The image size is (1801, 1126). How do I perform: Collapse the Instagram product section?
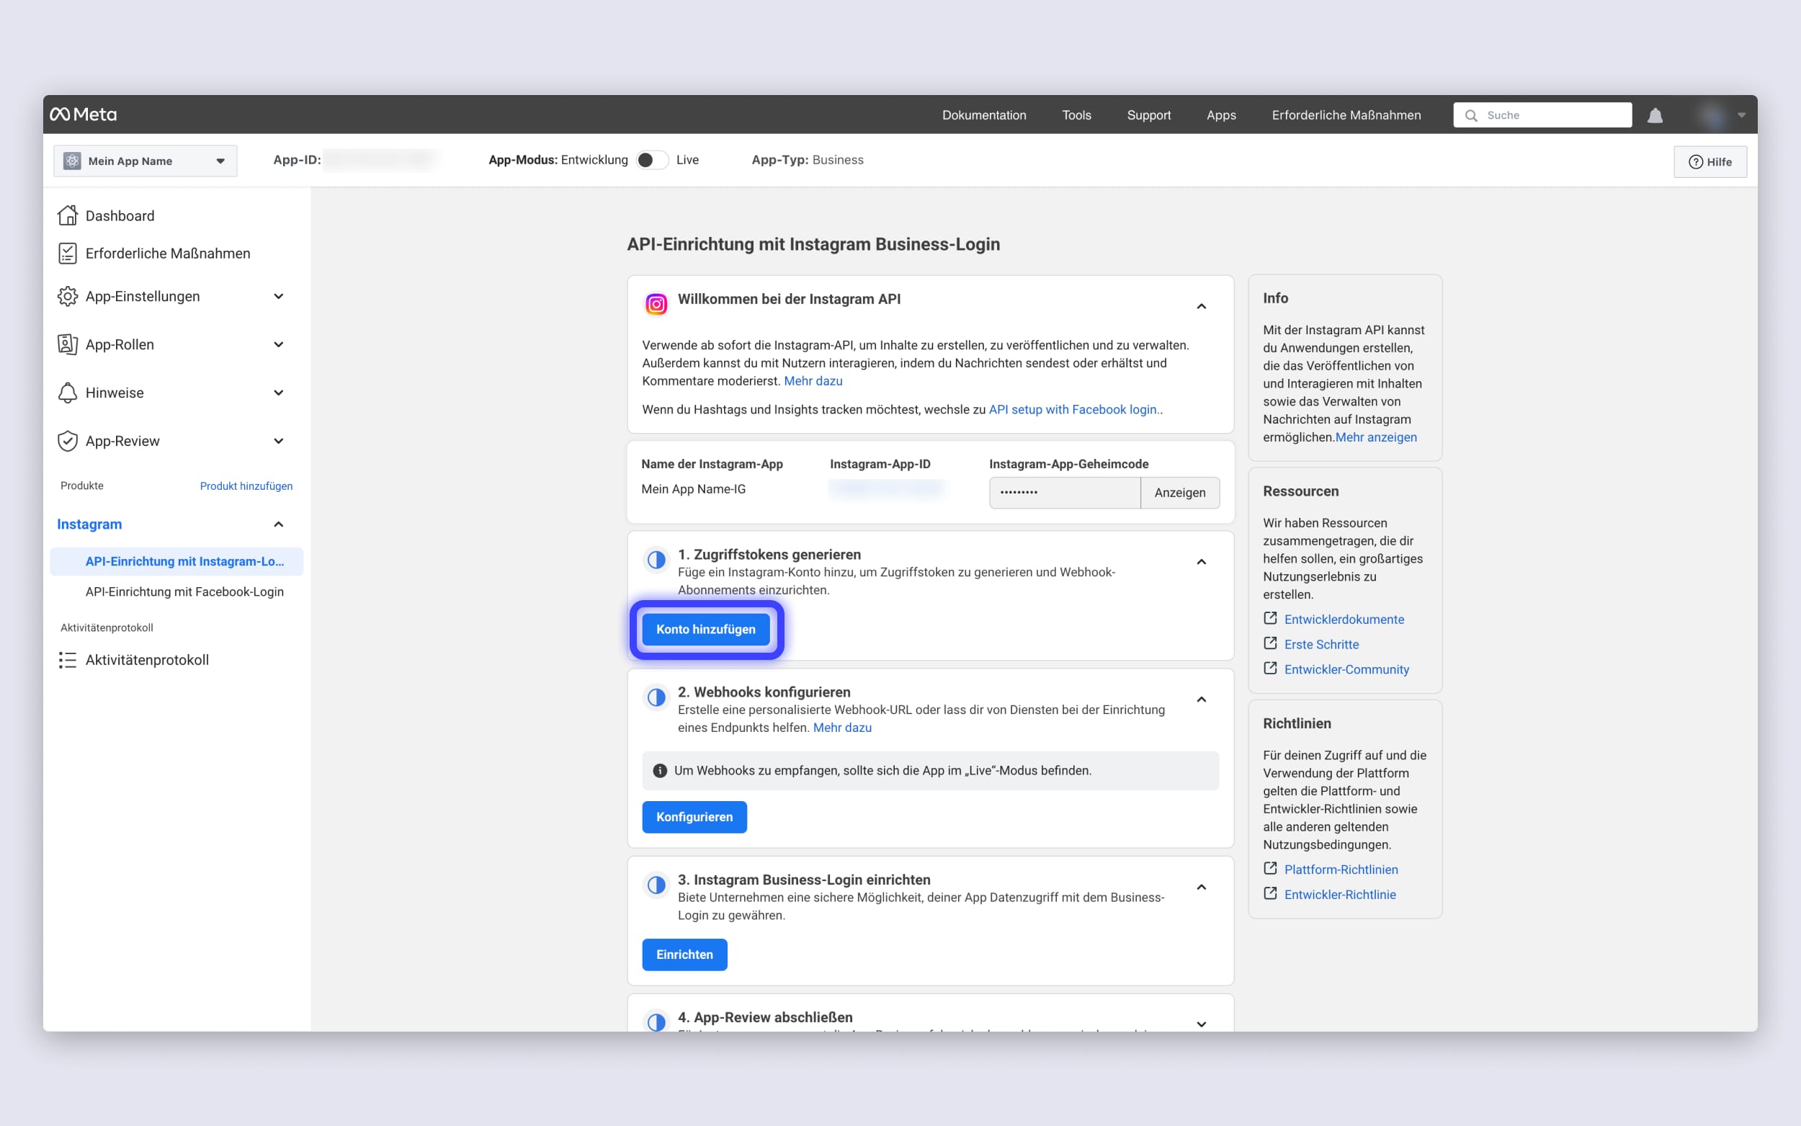pos(279,524)
